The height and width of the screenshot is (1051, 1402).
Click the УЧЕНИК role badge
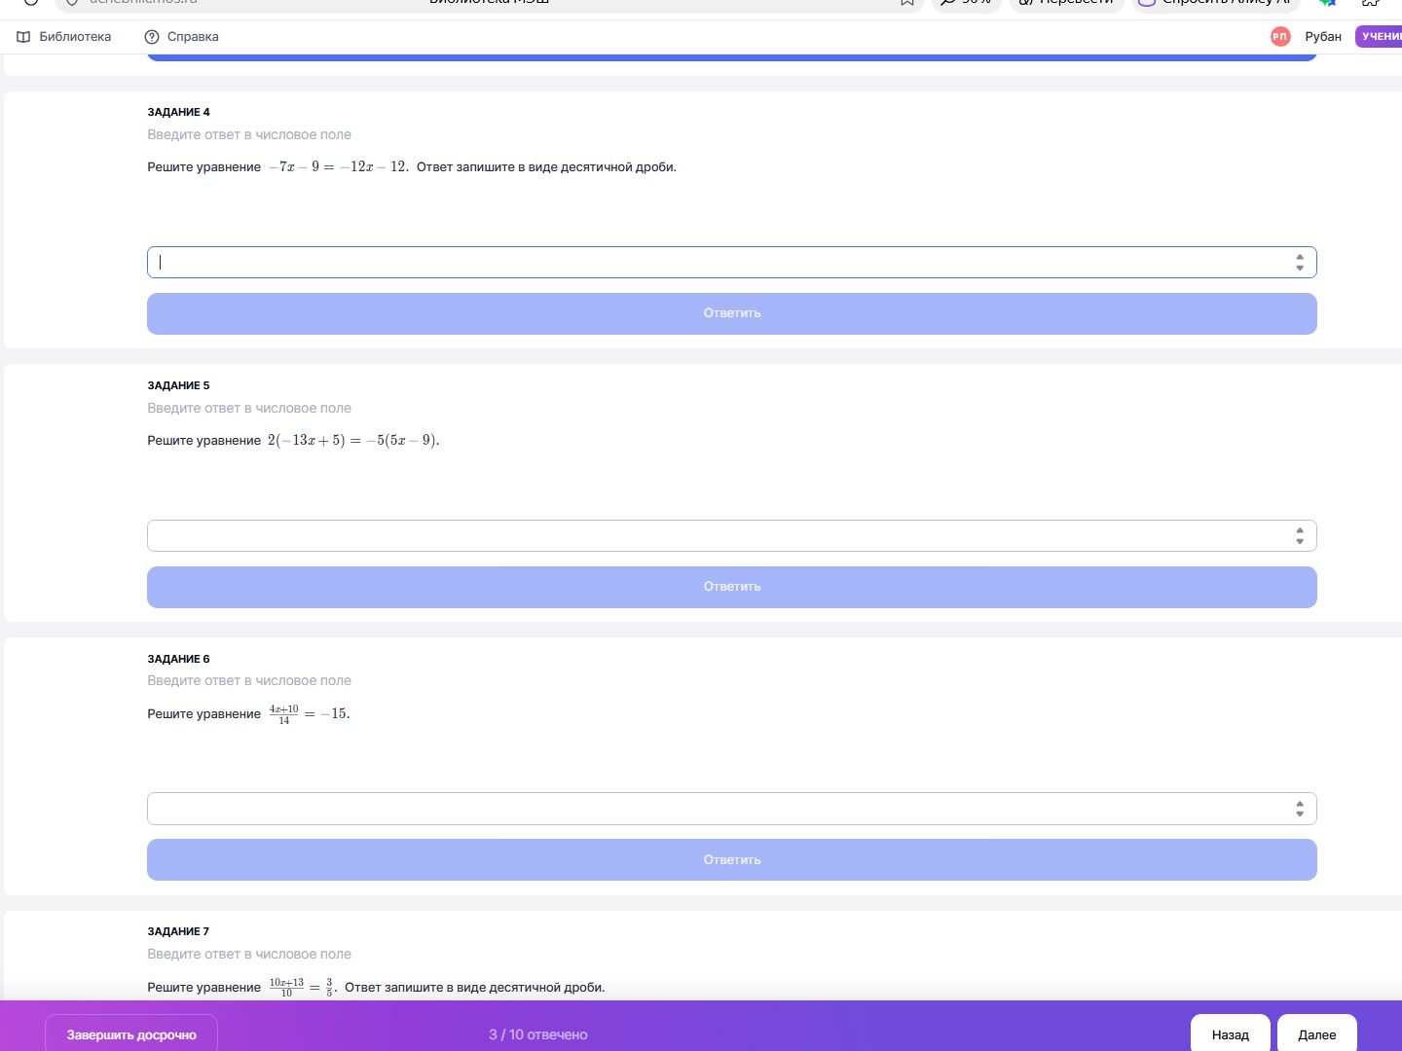[x=1380, y=37]
